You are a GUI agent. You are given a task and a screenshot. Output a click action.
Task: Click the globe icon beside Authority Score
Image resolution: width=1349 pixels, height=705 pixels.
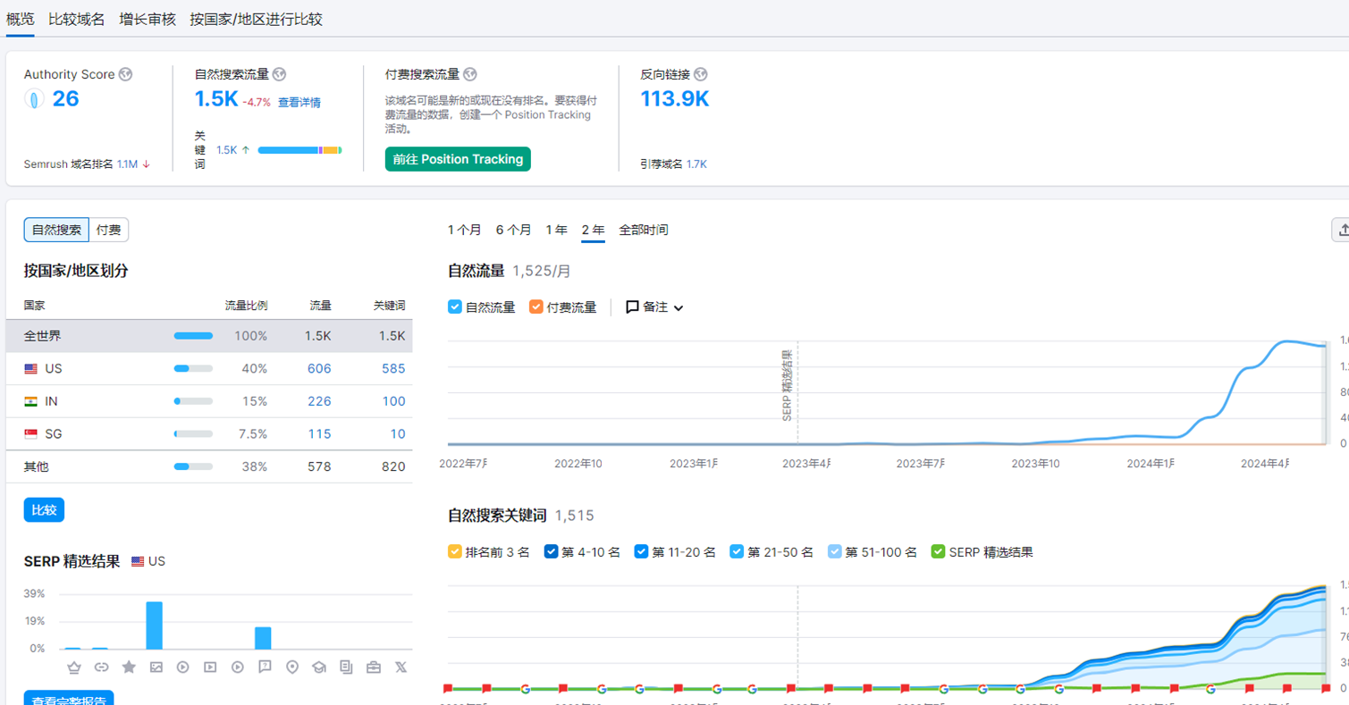pos(126,74)
